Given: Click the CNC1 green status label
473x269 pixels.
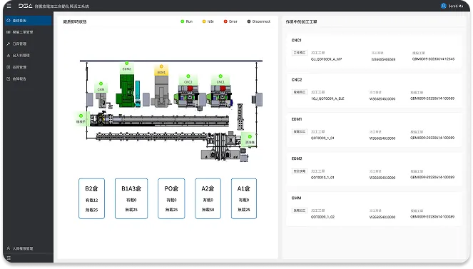Looking at the screenshot, I should pyautogui.click(x=220, y=80).
